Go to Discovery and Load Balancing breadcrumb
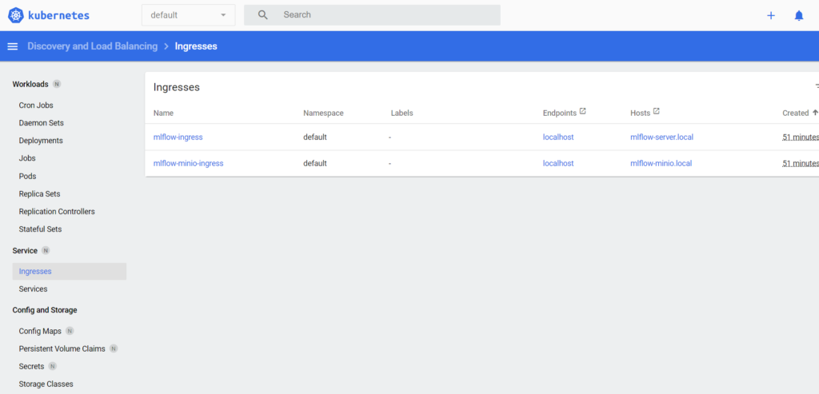The image size is (819, 394). click(x=93, y=46)
